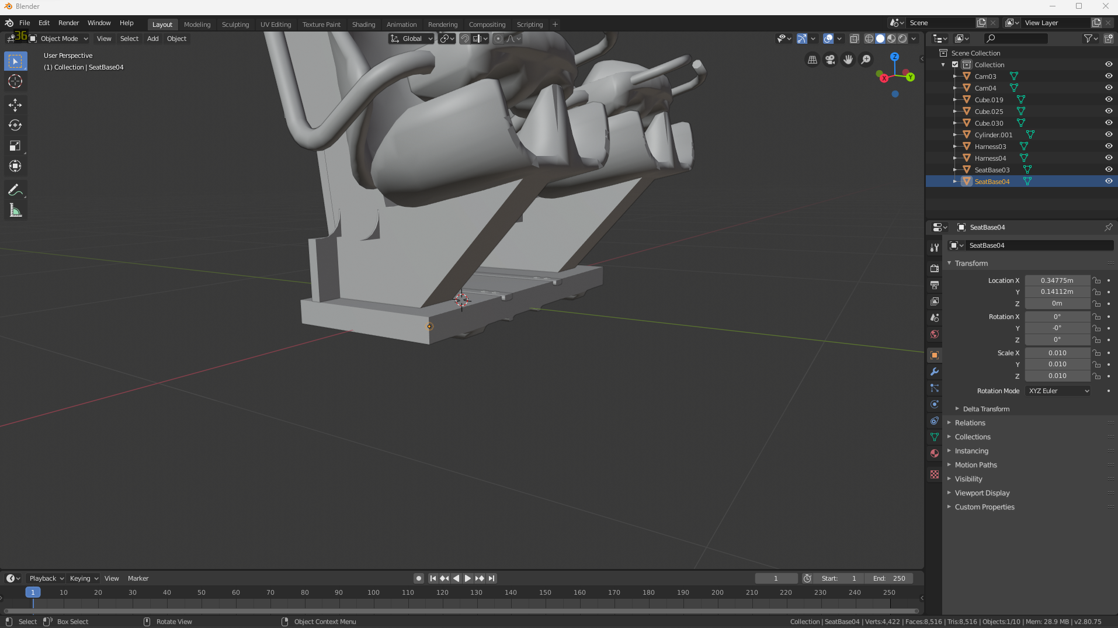
Task: Pick the Measure ruler tool
Action: pos(15,210)
